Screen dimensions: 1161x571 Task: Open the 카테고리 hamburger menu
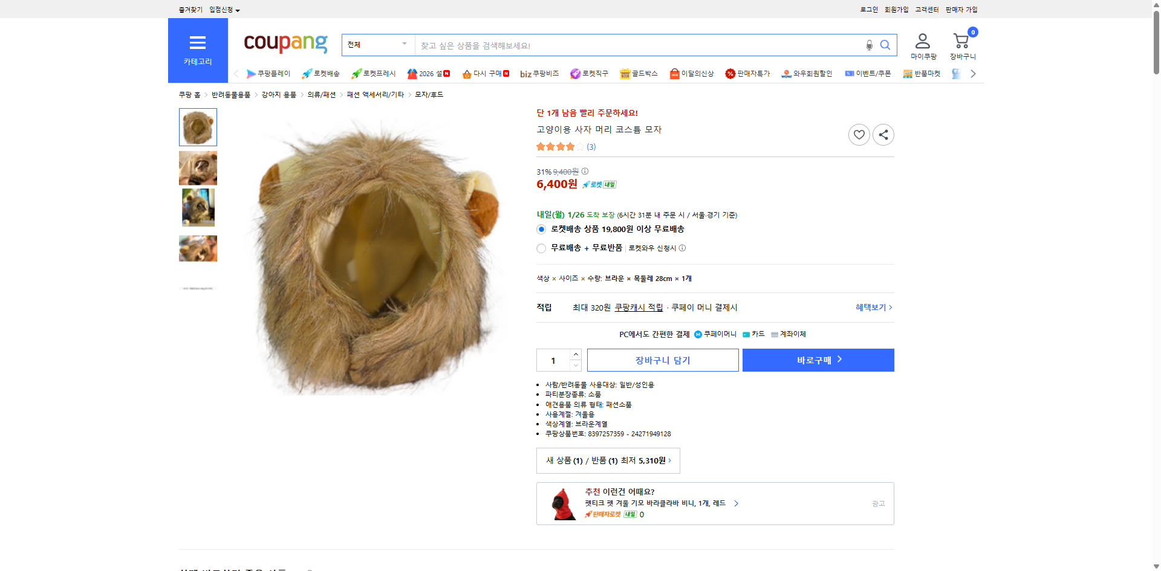tap(198, 42)
